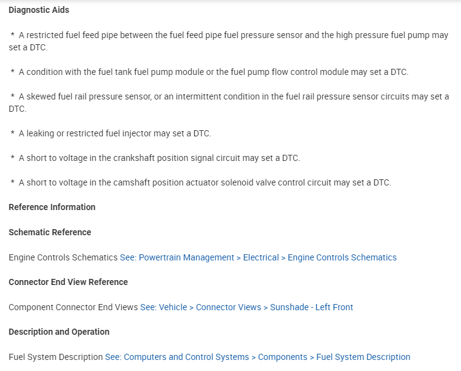
Task: Open the Engine Controls Schematics link
Action: point(258,257)
